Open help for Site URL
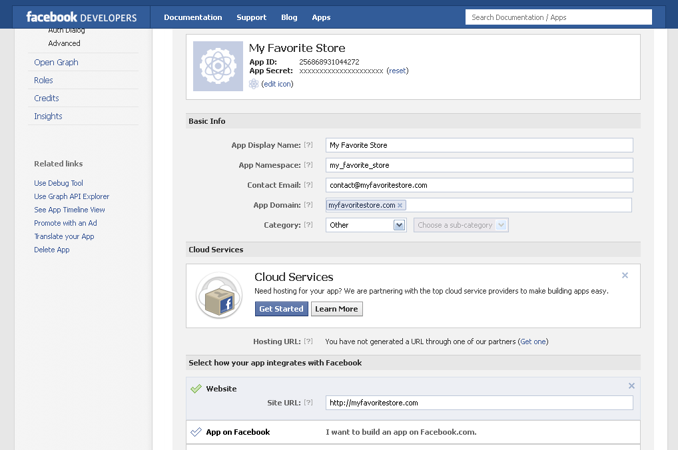This screenshot has height=450, width=678. (308, 403)
